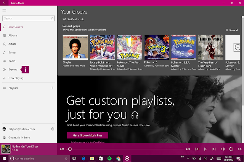This screenshot has height=162, width=244.
Task: Open the volume control
Action: [x=223, y=149]
